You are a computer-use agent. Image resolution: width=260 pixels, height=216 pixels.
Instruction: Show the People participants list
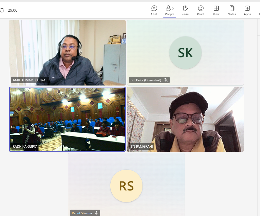coord(169,11)
